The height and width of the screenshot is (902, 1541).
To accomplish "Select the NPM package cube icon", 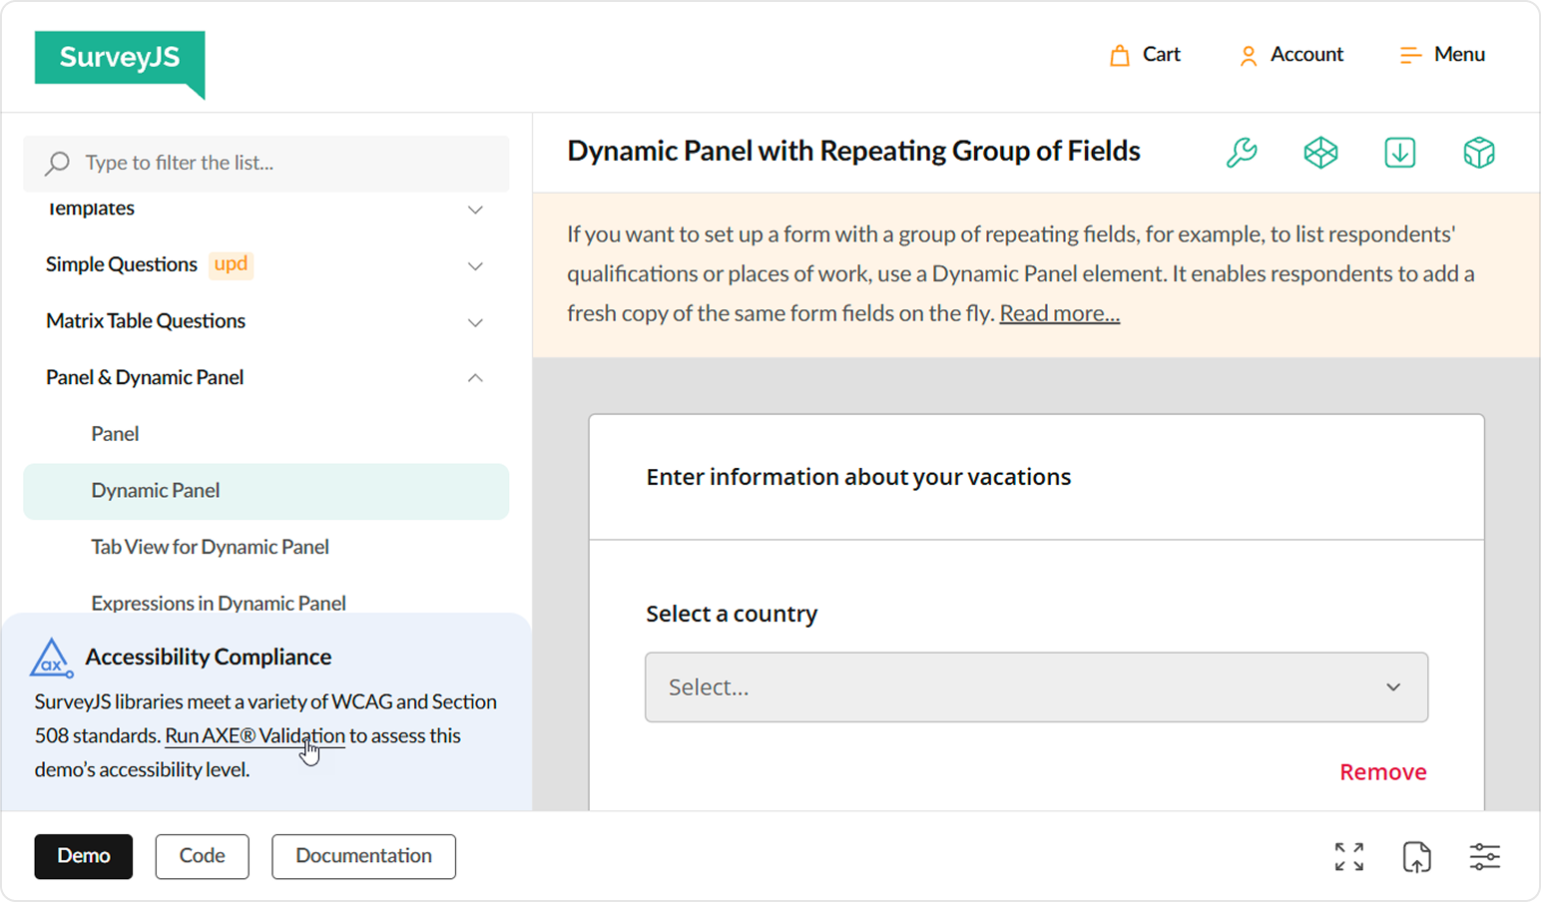I will coord(1479,152).
